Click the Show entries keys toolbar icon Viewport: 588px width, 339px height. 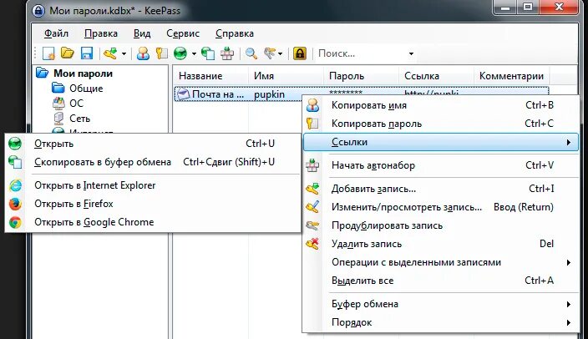click(269, 53)
